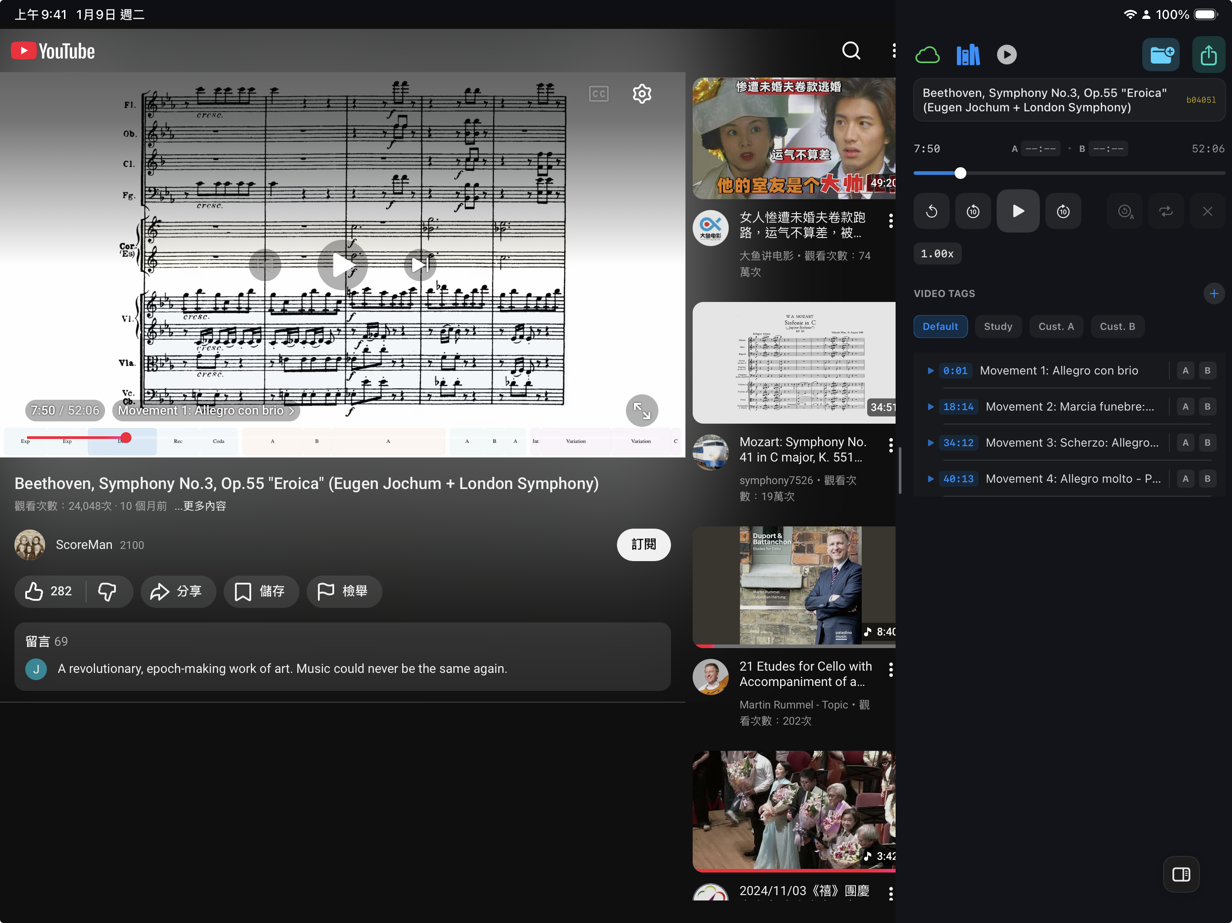The image size is (1232, 923).
Task: Toggle side panel layout button
Action: click(1181, 874)
